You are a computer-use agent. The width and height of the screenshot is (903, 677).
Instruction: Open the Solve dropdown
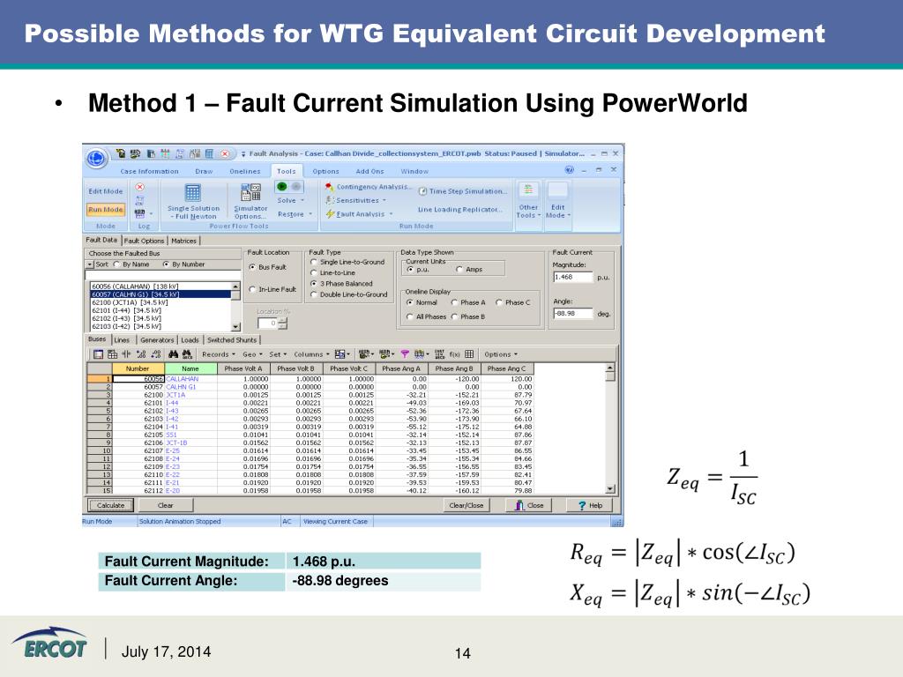[x=290, y=200]
